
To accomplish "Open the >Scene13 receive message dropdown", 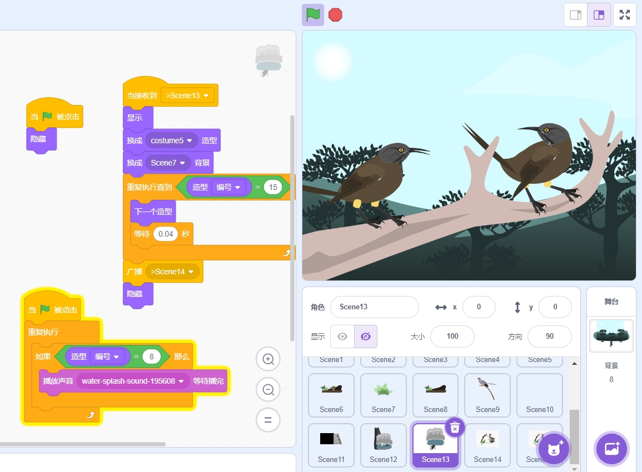I will [206, 96].
